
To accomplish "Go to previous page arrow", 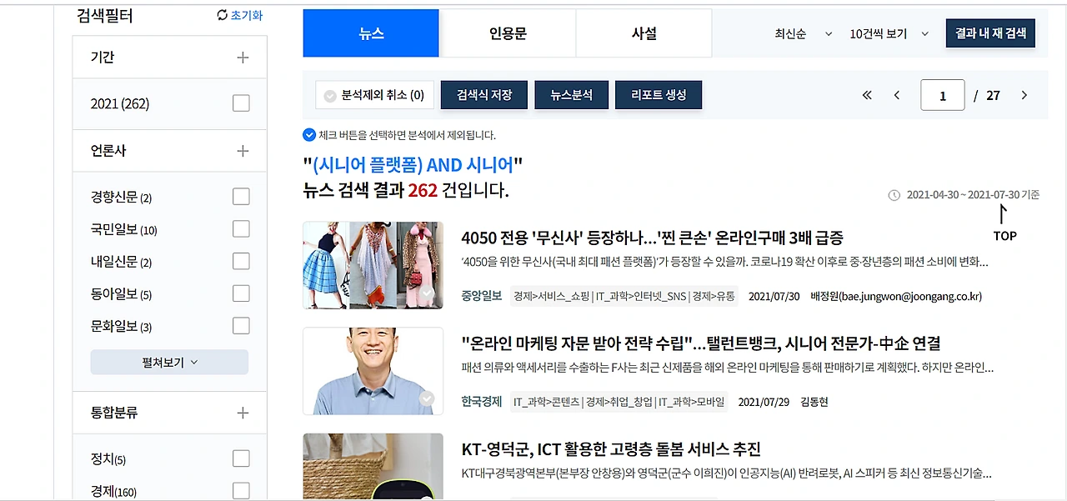I will coord(897,95).
